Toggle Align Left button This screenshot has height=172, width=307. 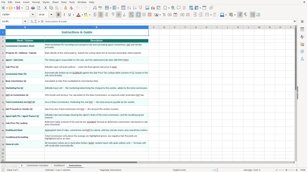click(95, 15)
